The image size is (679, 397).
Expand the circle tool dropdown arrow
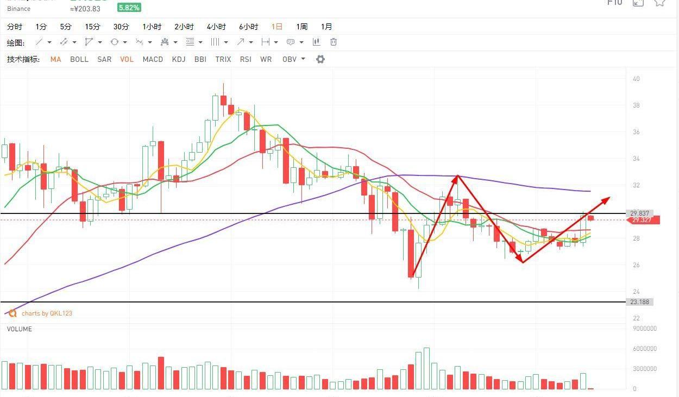125,42
